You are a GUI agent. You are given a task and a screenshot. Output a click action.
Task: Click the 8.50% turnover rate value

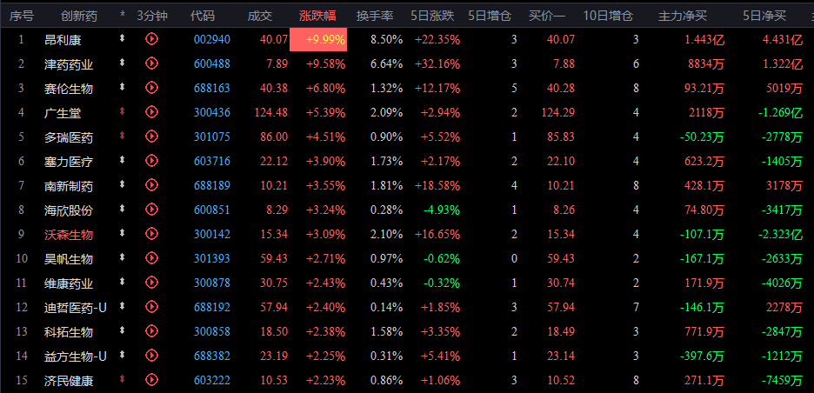387,39
